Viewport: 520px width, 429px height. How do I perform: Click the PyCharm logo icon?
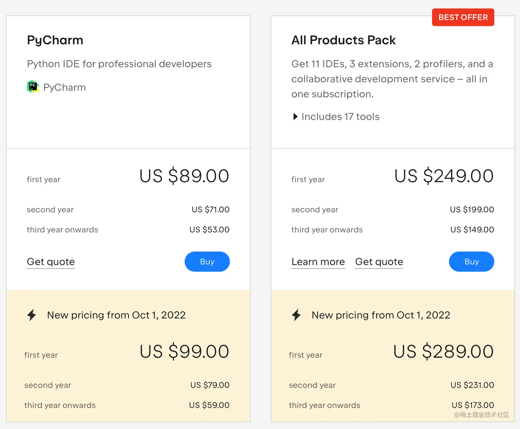click(33, 87)
